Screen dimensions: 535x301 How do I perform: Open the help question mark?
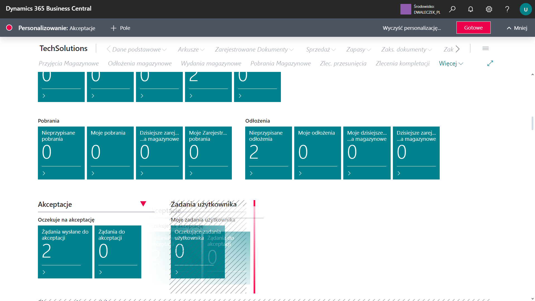[507, 9]
